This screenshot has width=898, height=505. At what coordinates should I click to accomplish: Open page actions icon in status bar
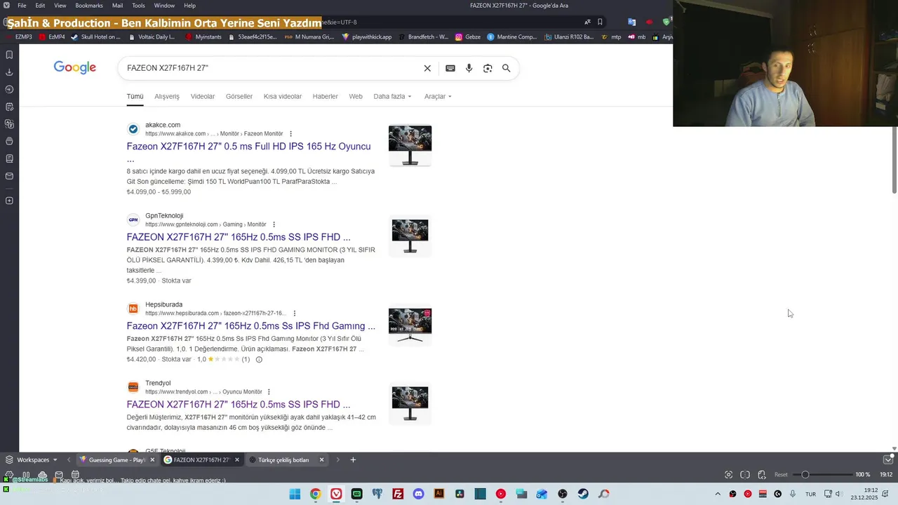[762, 475]
